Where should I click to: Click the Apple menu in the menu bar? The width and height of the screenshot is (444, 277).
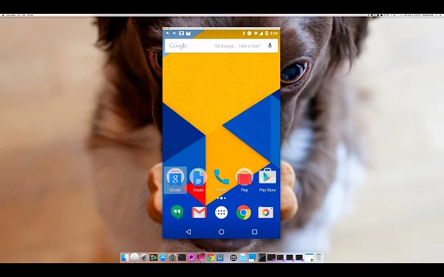point(3,15)
